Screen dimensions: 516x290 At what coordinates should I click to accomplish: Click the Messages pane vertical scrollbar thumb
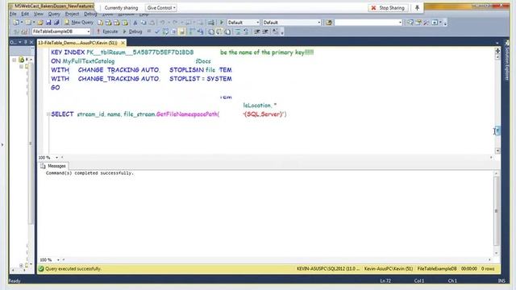(x=497, y=211)
